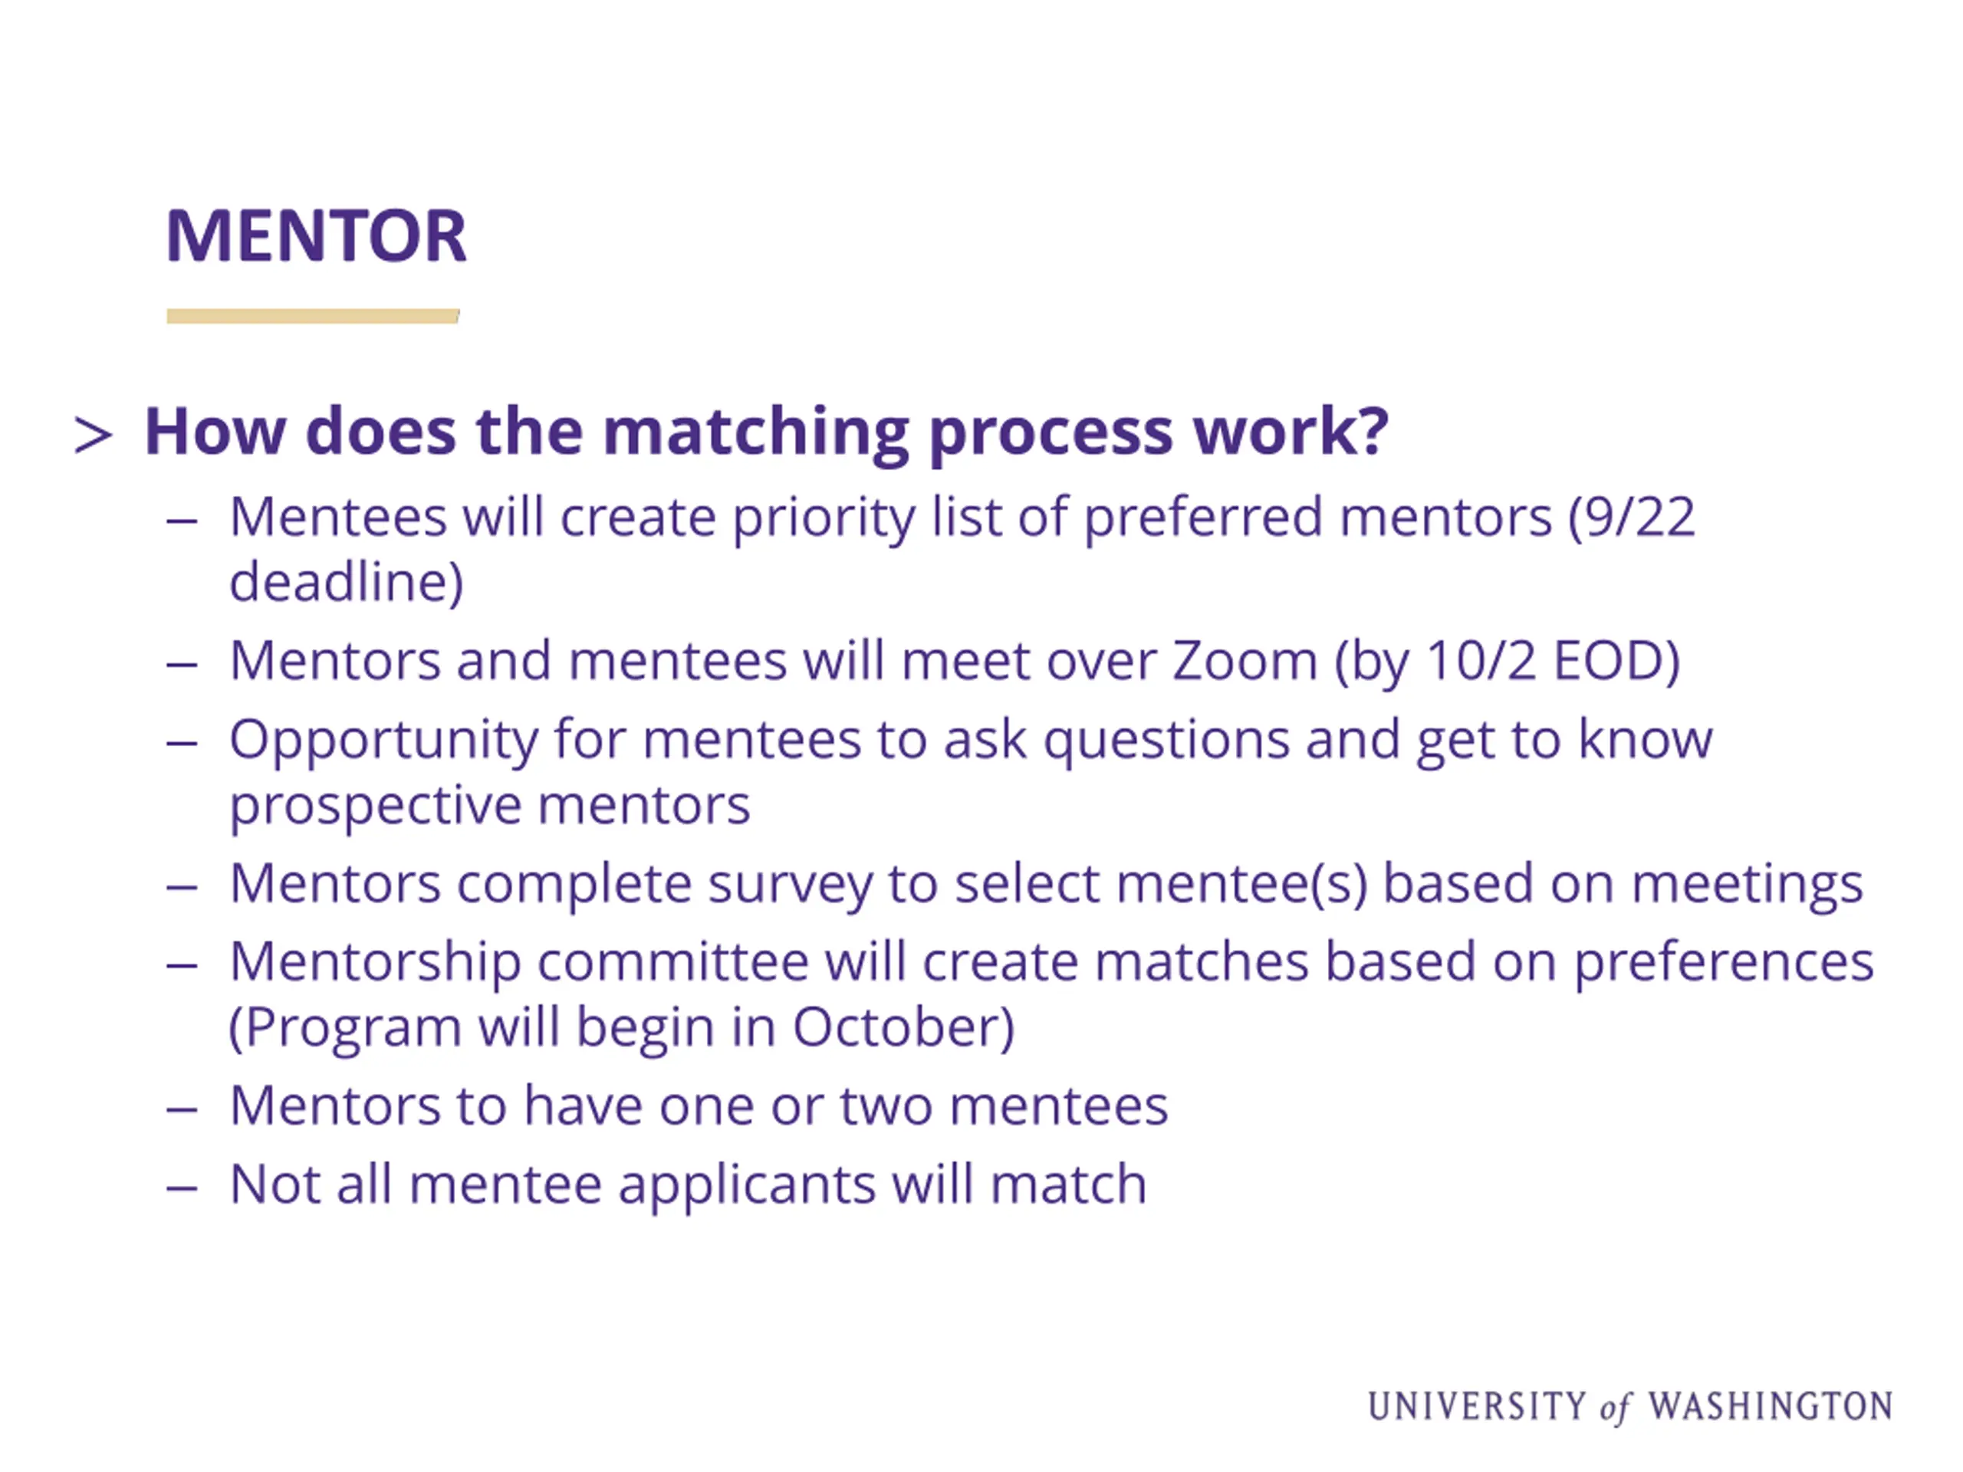Click the dash bullet before 'Mentors to have'
The height and width of the screenshot is (1472, 1963).
181,1110
